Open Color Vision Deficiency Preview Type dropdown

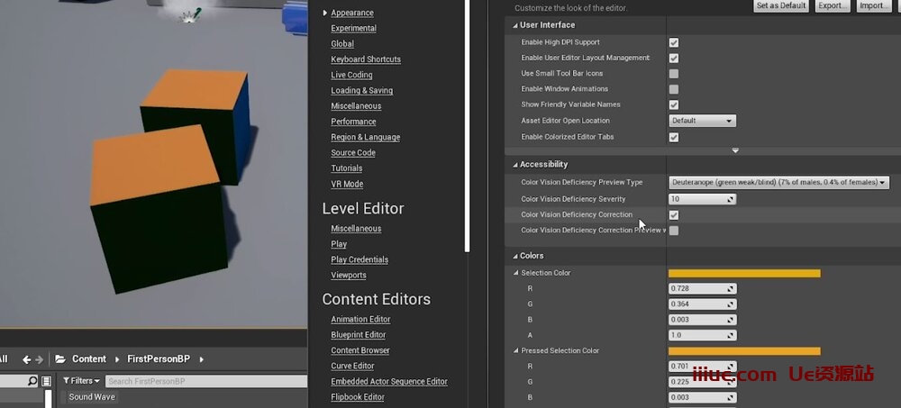[778, 182]
